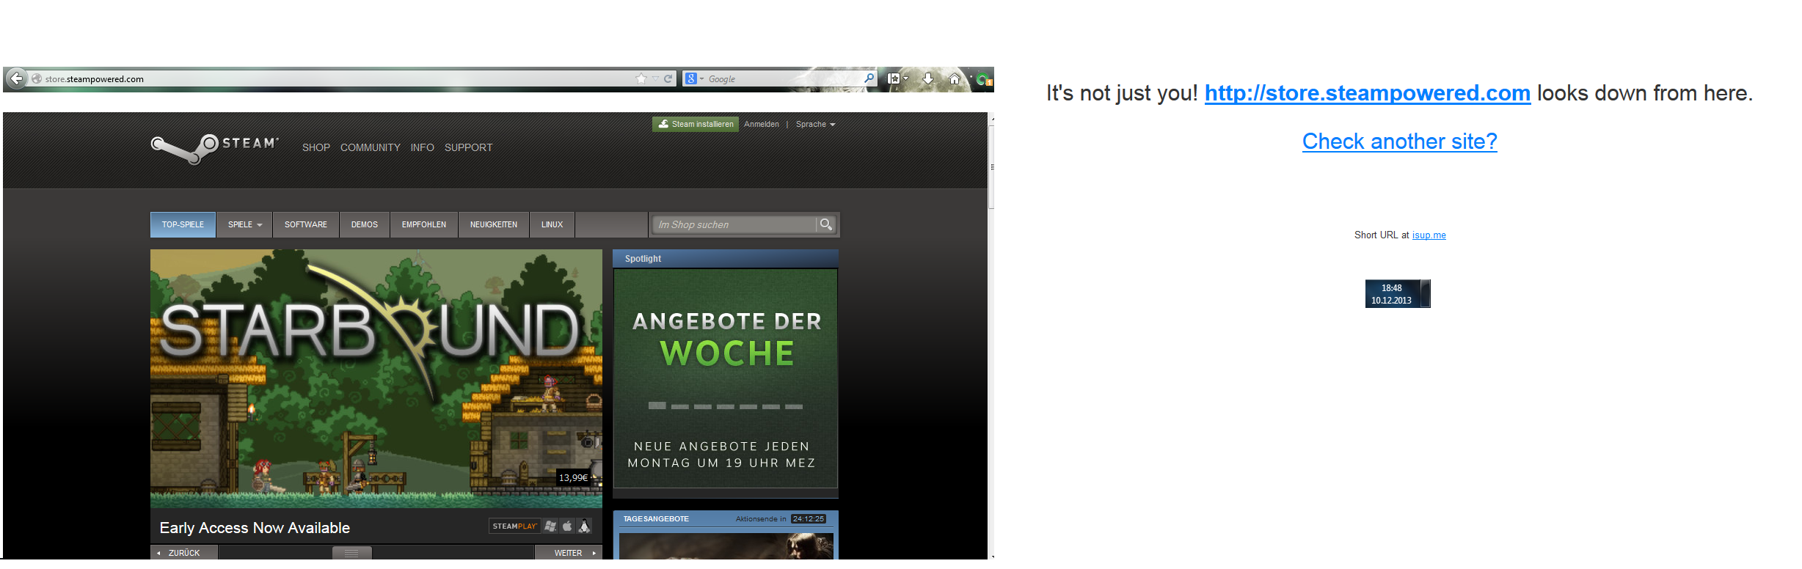
Task: Open the DEMOS tab
Action: coord(365,224)
